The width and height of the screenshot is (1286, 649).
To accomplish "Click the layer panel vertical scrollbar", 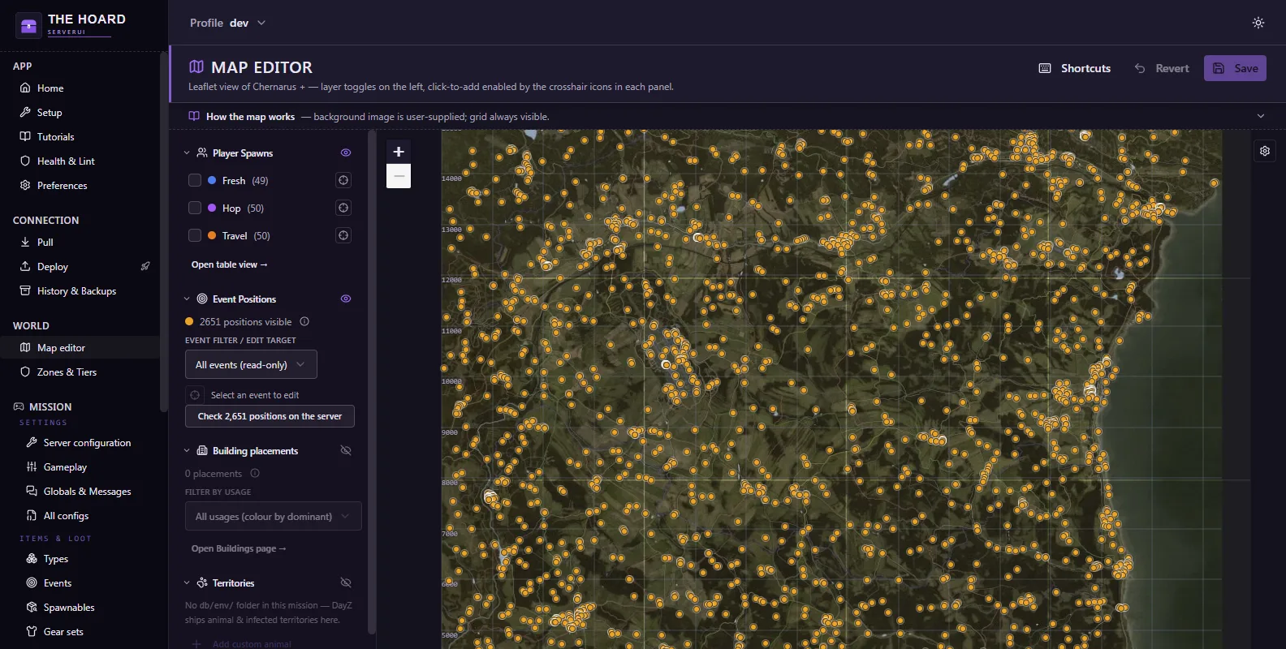I will (x=372, y=381).
